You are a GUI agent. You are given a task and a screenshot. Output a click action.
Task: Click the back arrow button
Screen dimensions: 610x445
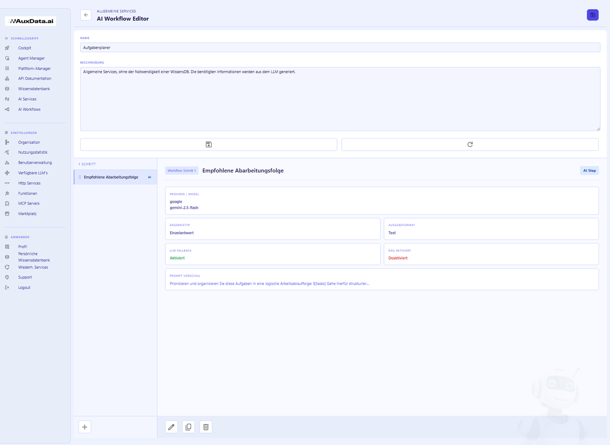coord(86,15)
